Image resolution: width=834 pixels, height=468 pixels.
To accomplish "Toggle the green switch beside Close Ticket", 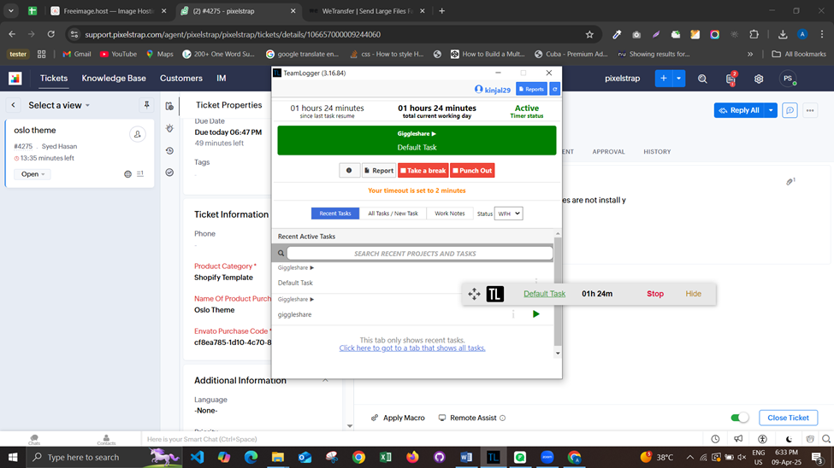I will (x=739, y=418).
